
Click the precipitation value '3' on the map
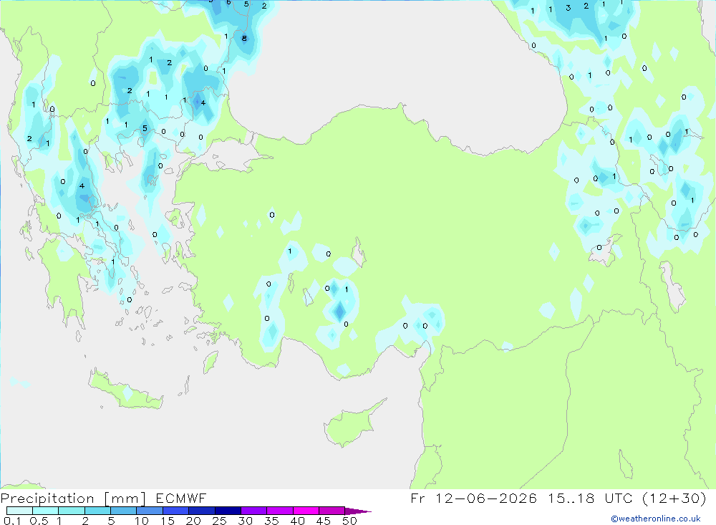tap(568, 8)
